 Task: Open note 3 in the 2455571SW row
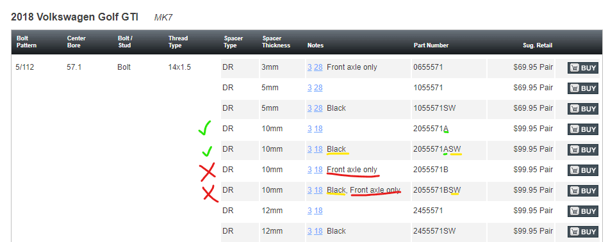[309, 231]
